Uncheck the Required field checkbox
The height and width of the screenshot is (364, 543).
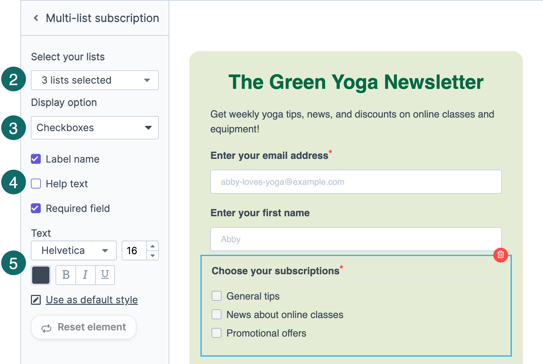[36, 209]
